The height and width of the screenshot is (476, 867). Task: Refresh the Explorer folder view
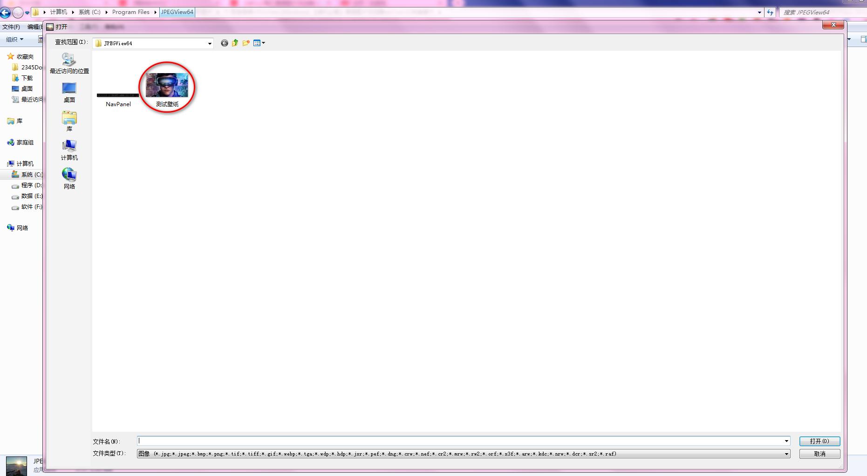tap(770, 13)
